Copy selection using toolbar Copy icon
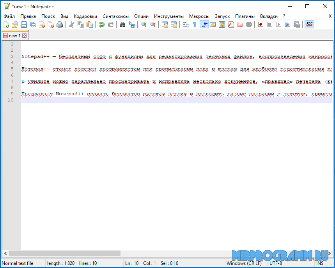 (81, 25)
